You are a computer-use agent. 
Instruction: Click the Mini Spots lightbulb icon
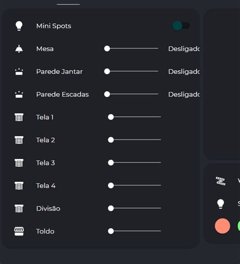coord(19,26)
